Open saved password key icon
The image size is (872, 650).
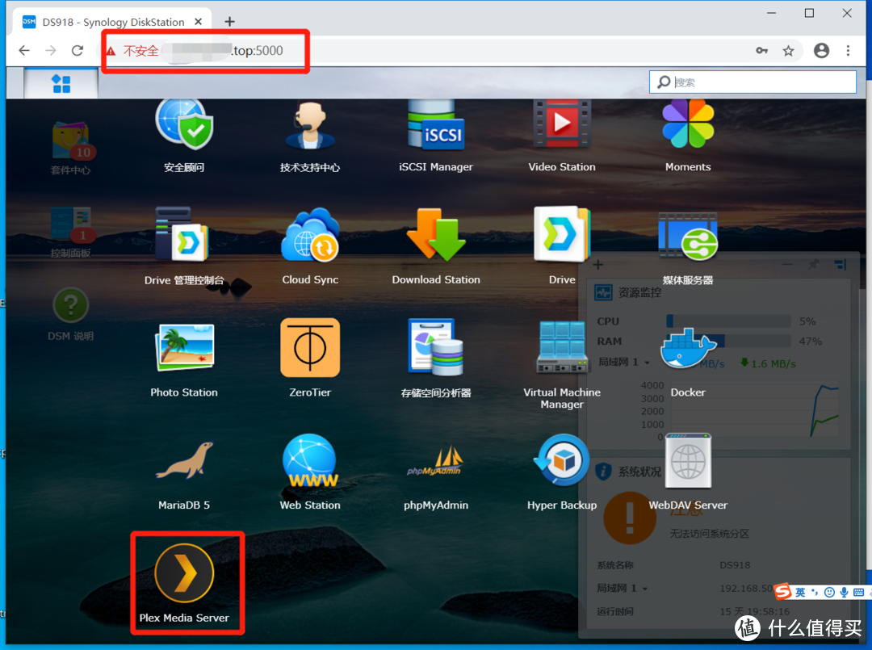pos(762,51)
